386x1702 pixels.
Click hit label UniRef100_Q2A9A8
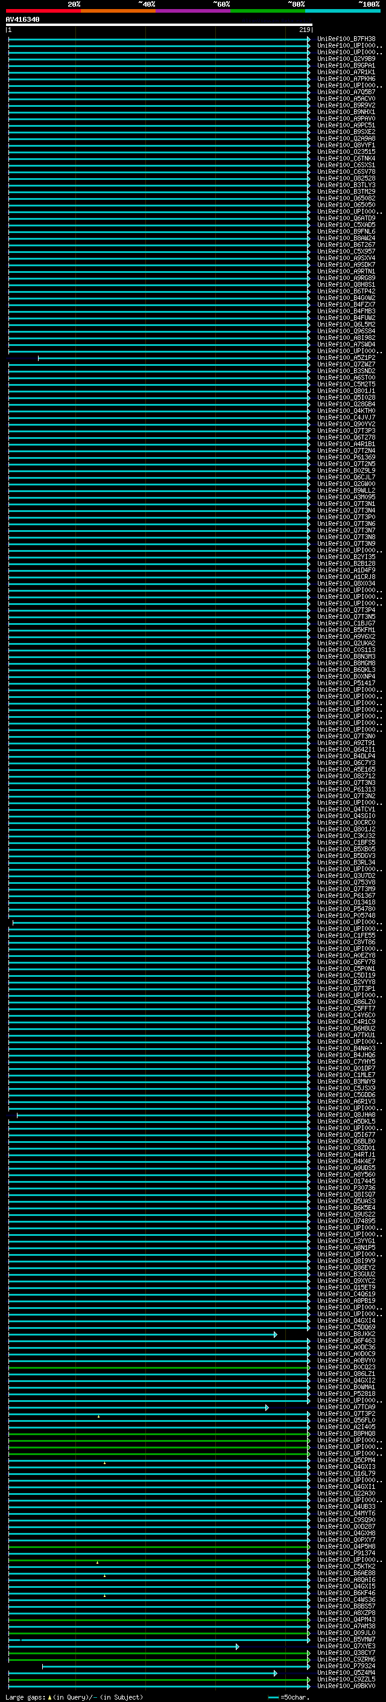click(x=346, y=139)
